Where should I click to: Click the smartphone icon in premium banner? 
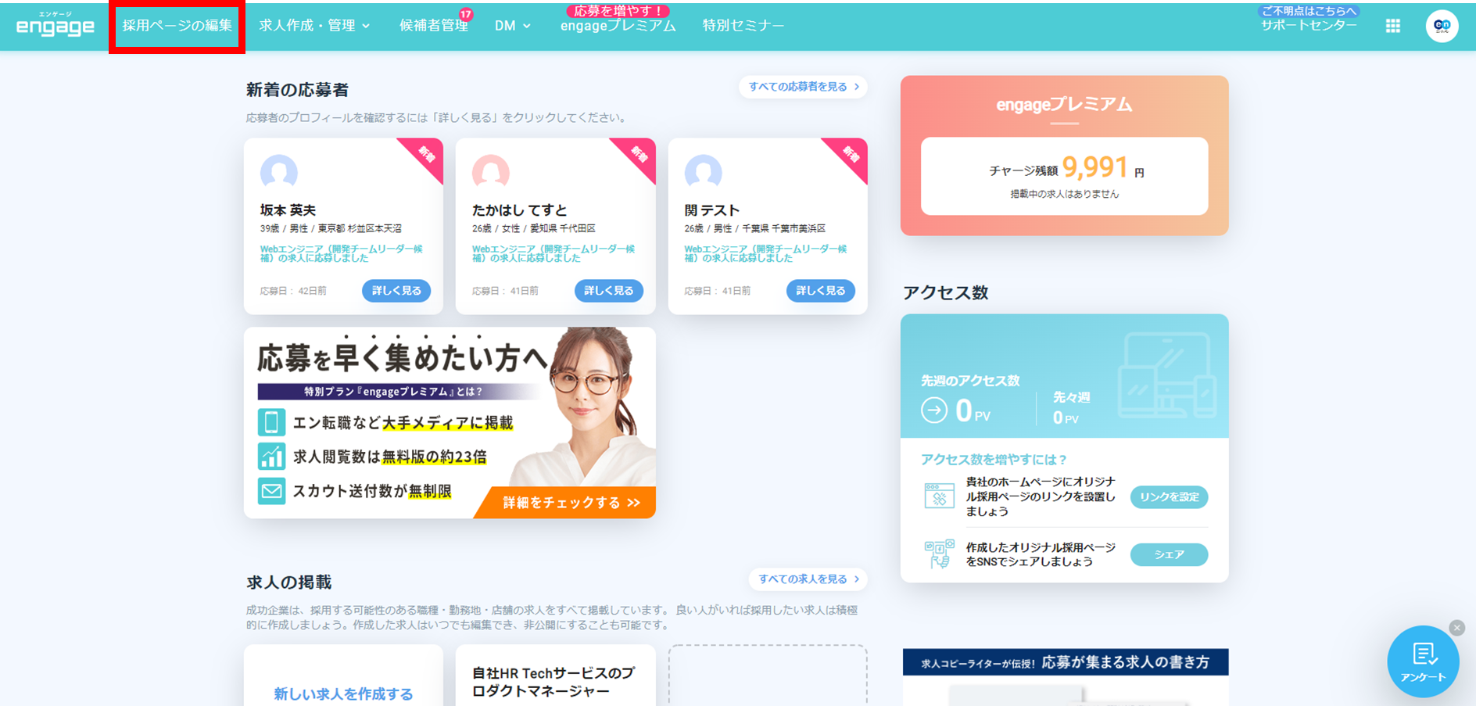click(x=271, y=422)
